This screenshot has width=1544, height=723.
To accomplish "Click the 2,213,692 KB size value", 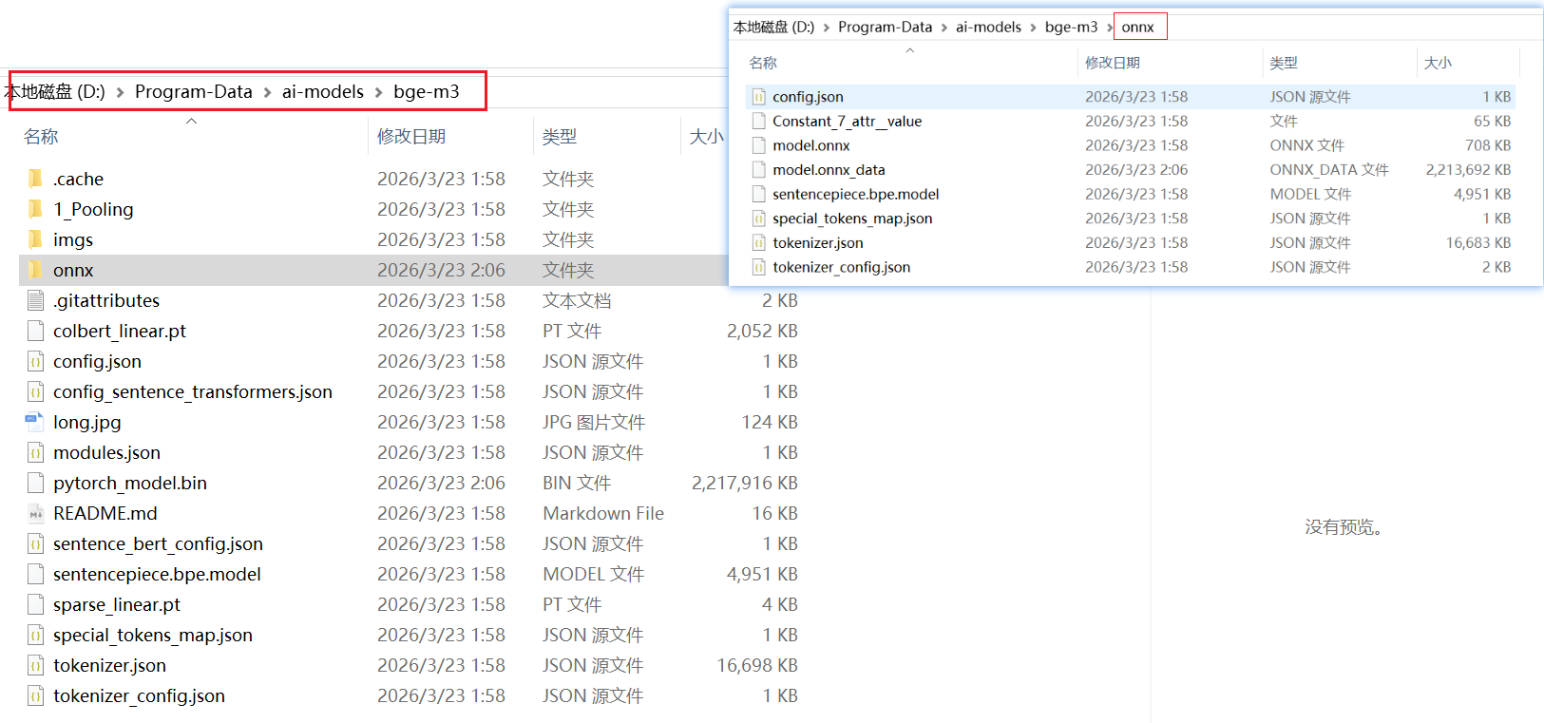I will pyautogui.click(x=1468, y=169).
